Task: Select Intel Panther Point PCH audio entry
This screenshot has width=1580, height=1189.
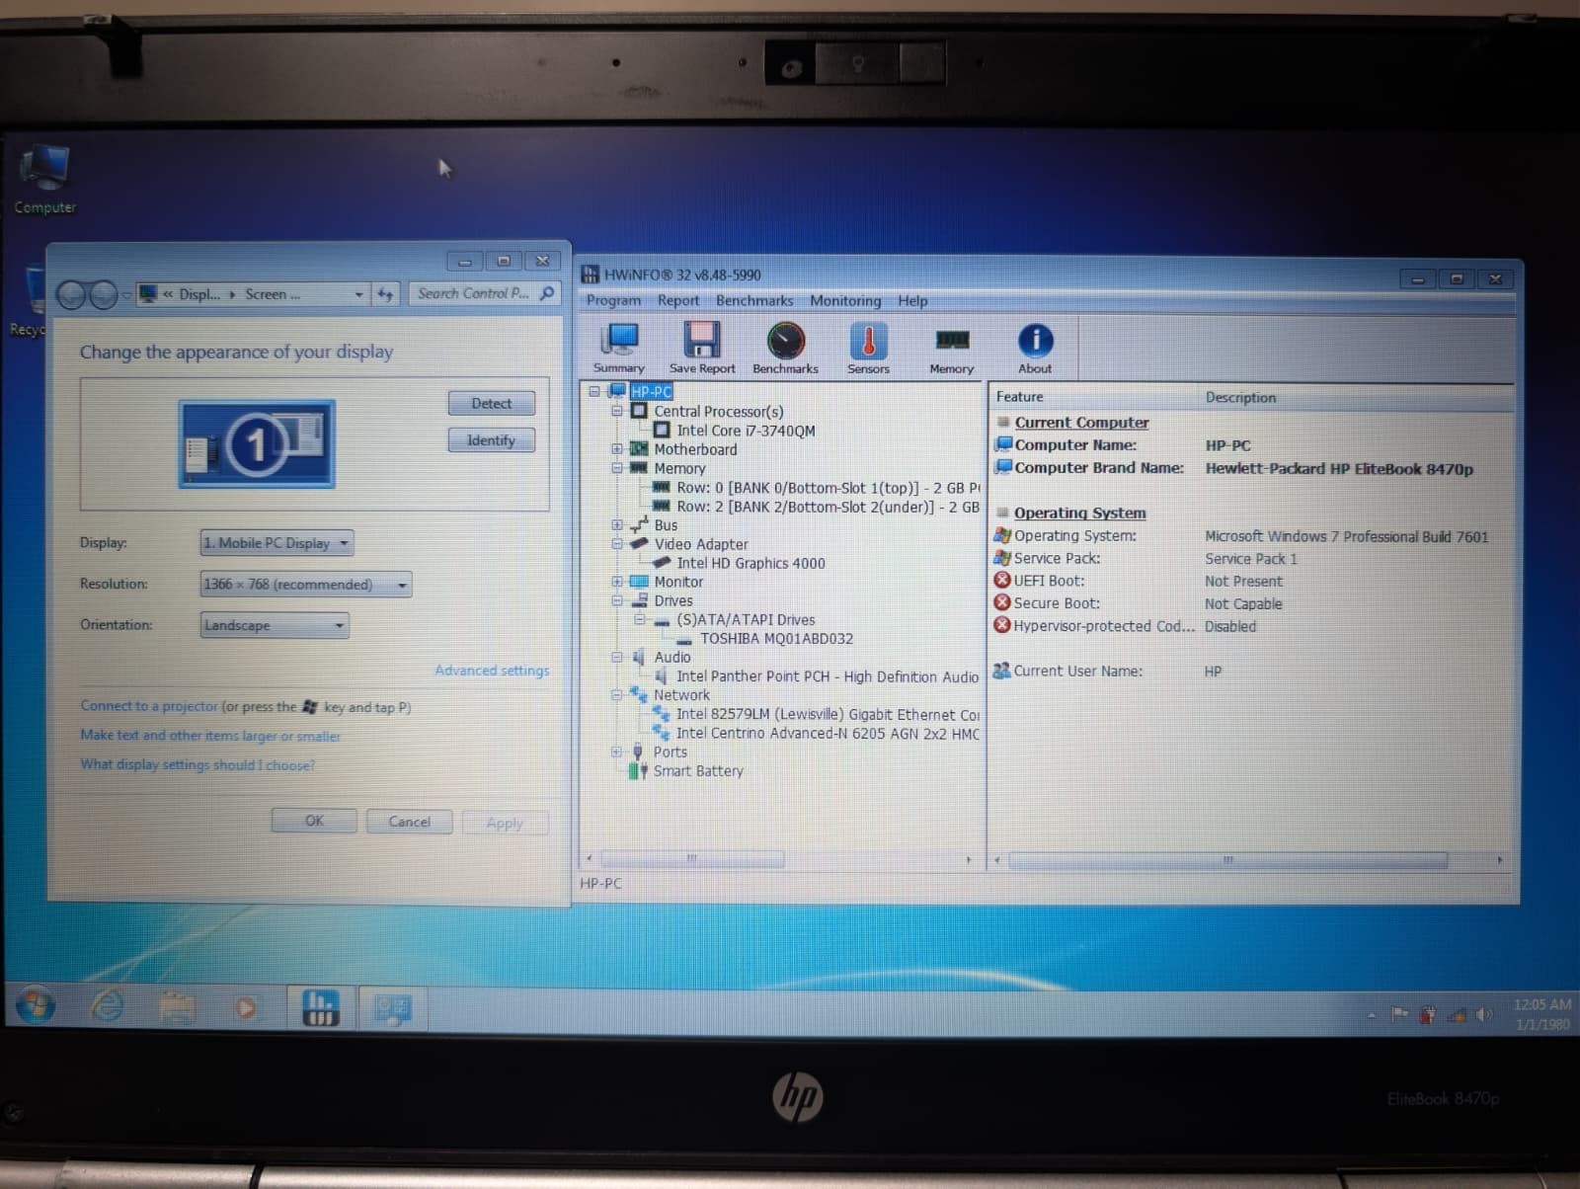Action: point(828,676)
